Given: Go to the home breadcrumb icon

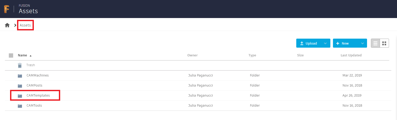Looking at the screenshot, I should coord(7,25).
